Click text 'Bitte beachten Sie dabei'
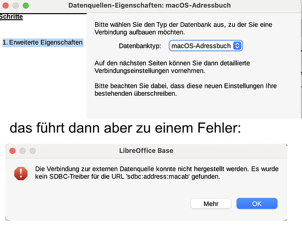 coord(185,90)
